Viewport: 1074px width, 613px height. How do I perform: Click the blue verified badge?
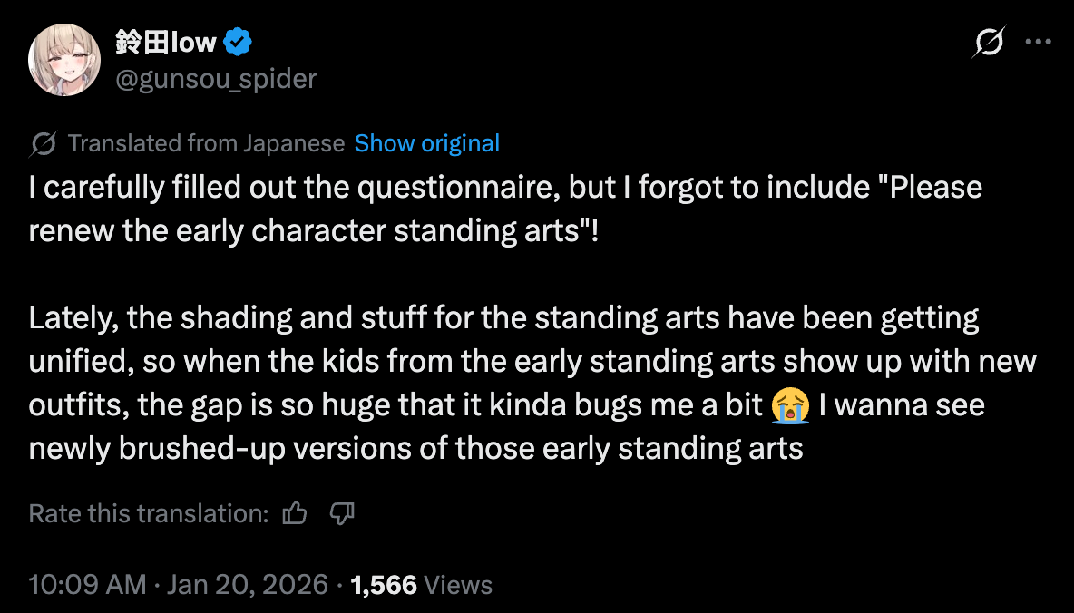pyautogui.click(x=238, y=42)
